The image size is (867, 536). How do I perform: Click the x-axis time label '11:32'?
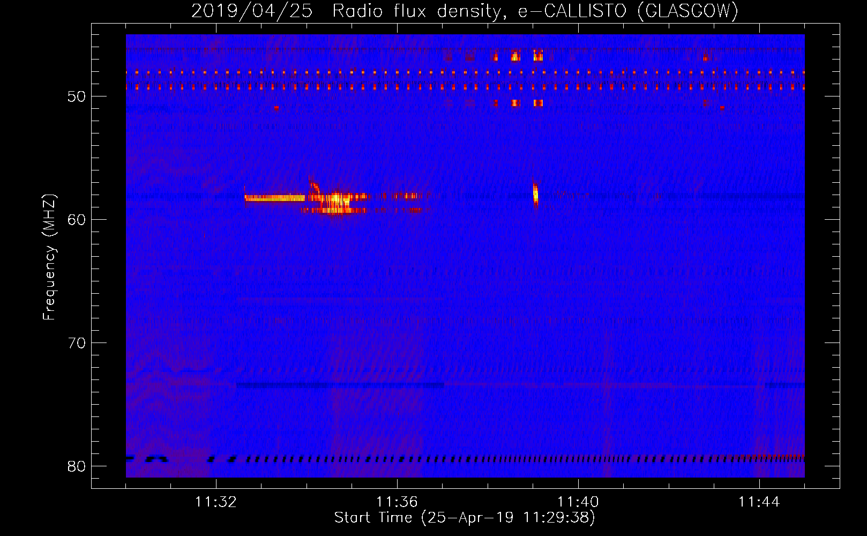pyautogui.click(x=216, y=502)
